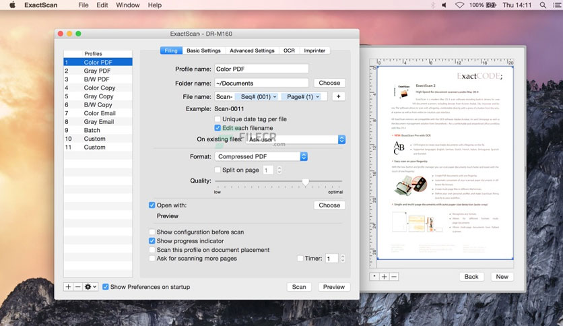Screen dimensions: 563x326
Task: Add file name tag with plus button
Action: 338,96
